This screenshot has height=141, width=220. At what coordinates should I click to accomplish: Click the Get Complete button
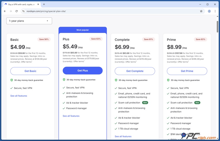tap(135, 71)
